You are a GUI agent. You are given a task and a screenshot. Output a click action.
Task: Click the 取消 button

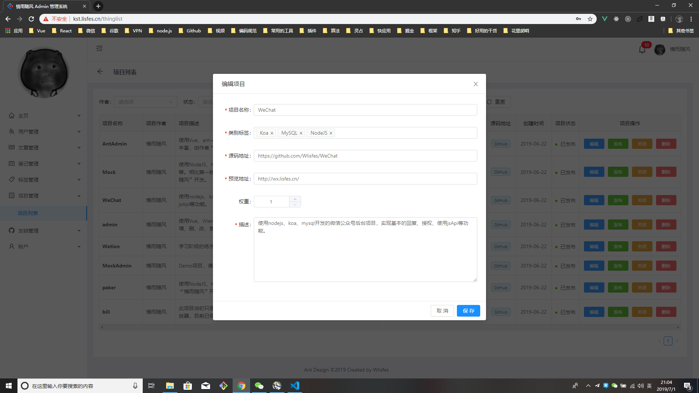click(x=442, y=311)
